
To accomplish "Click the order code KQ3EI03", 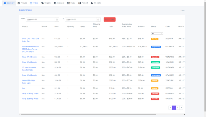I will tap(169, 88).
